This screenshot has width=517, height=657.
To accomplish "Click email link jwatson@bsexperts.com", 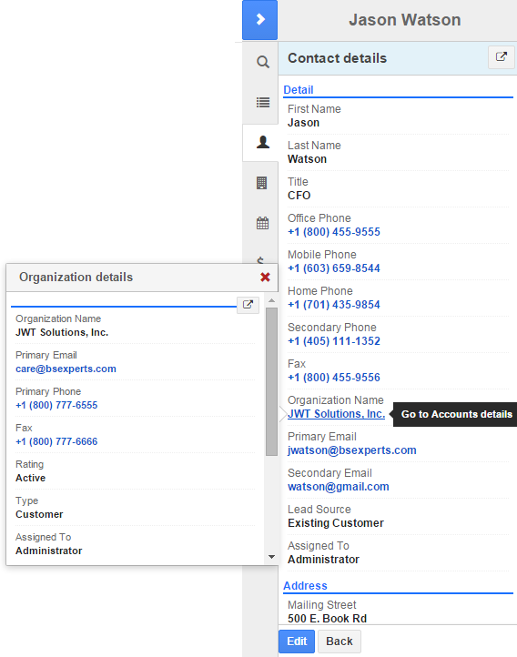I will pyautogui.click(x=352, y=450).
